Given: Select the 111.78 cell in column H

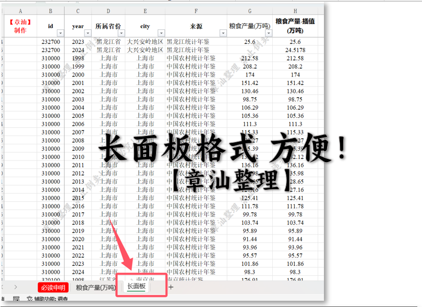Looking at the screenshot, I should pos(295,206).
